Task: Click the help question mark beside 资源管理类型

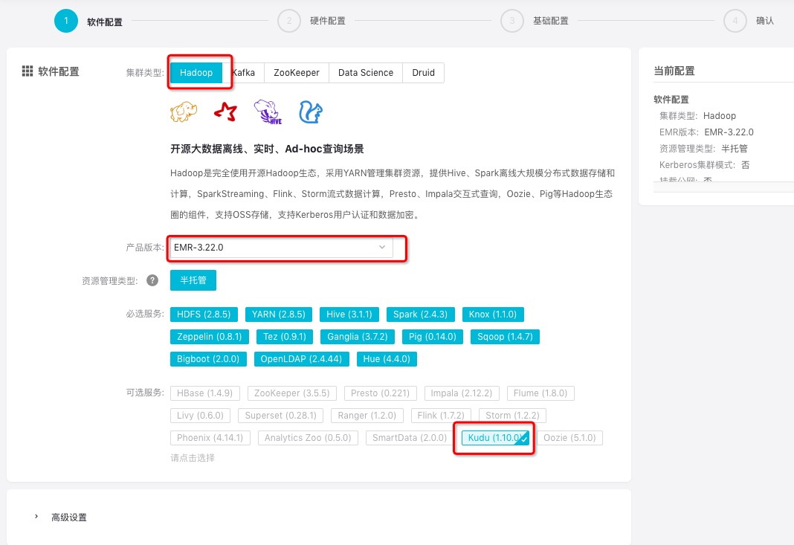Action: (x=152, y=280)
